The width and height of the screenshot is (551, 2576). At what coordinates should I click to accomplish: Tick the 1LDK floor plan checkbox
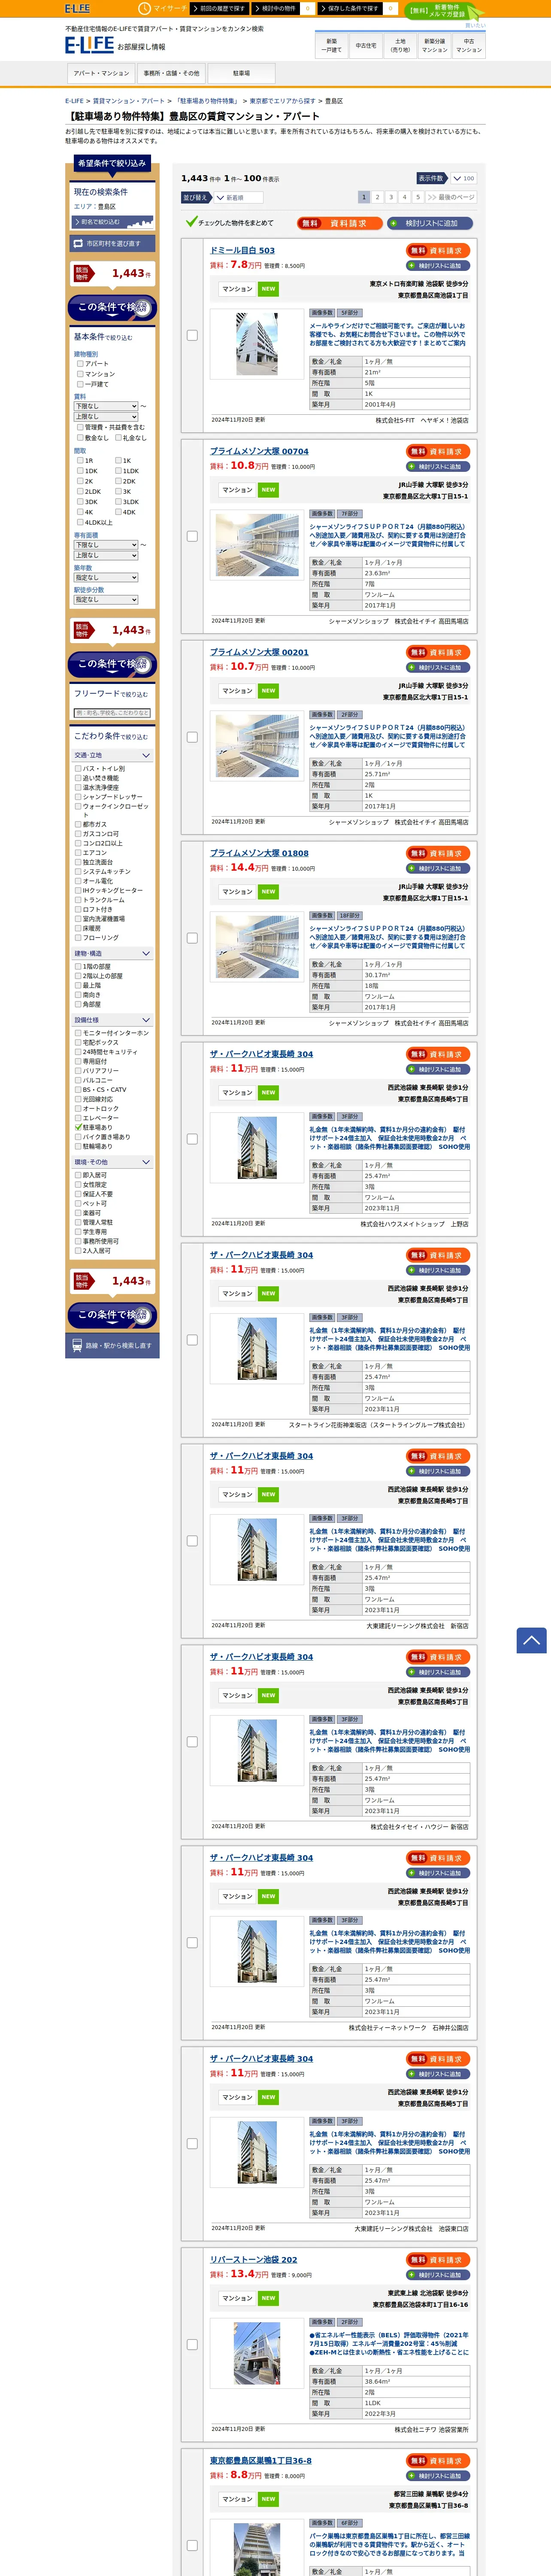tap(118, 471)
